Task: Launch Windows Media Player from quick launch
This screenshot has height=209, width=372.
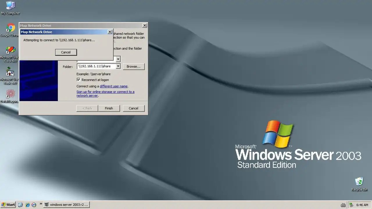Action: 34,205
